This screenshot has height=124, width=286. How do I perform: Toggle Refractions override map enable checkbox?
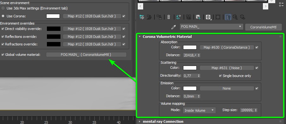(x=124, y=44)
